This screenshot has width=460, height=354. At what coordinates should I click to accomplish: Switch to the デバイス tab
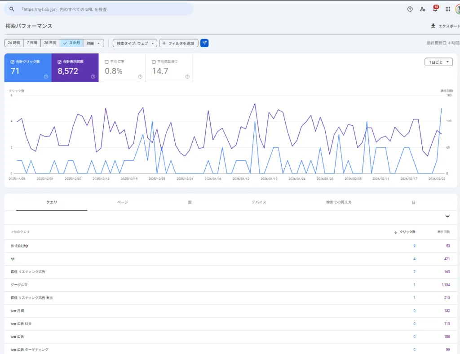259,202
